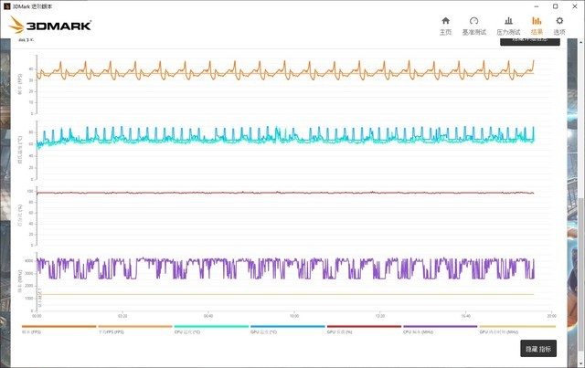Viewport: 585px width, 368px height.
Task: Click the dark button above the charts
Action: click(x=529, y=40)
